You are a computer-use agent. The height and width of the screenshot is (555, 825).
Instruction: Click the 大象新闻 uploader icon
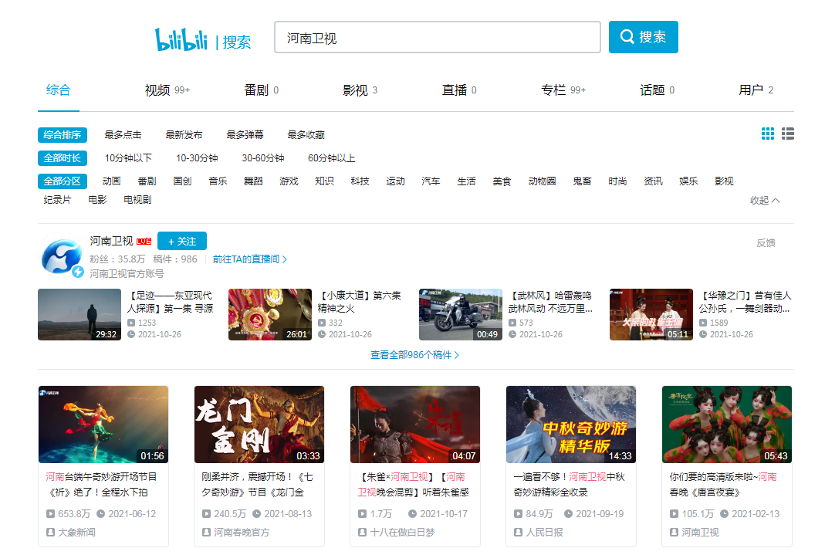(50, 533)
